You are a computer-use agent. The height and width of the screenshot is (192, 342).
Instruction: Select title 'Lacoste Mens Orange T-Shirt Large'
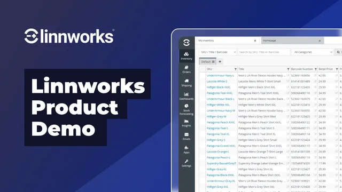(x=260, y=151)
